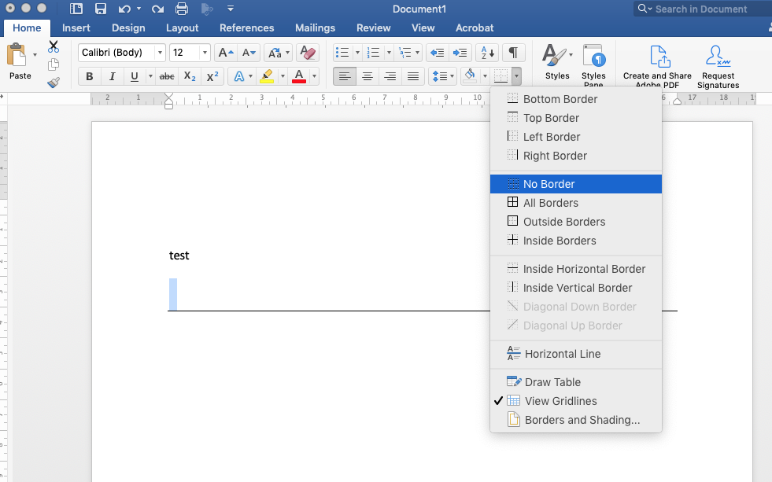Click the Paste clipboard icon
This screenshot has height=482, width=772.
tap(17, 55)
